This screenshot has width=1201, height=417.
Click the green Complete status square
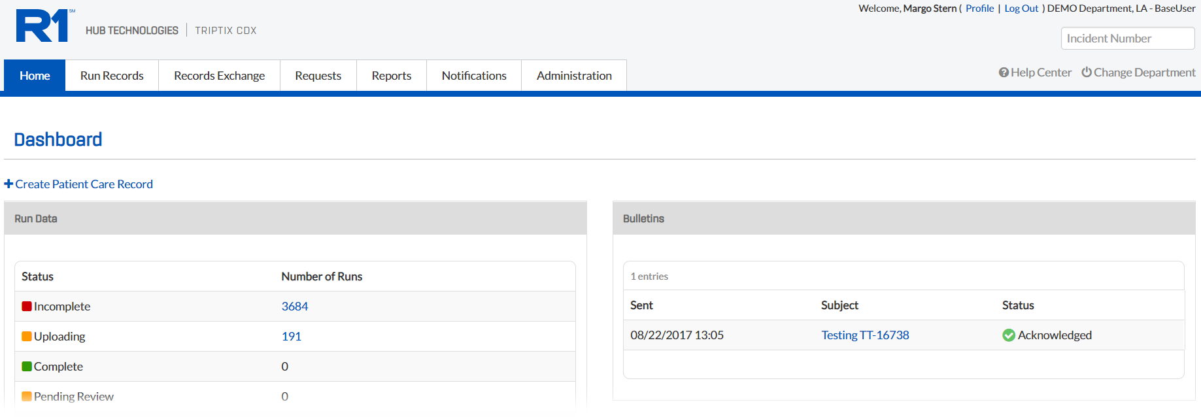pyautogui.click(x=27, y=367)
